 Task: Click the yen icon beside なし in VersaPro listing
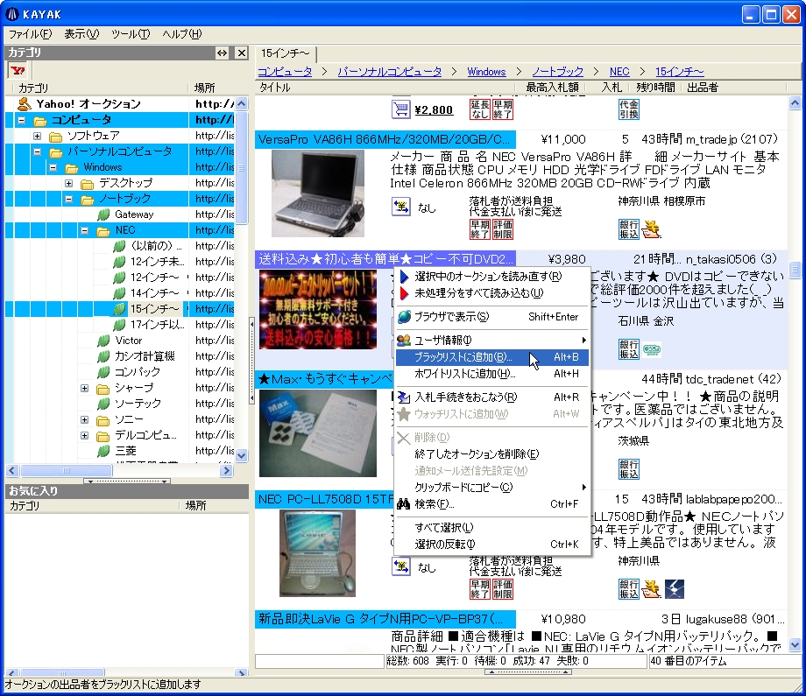click(x=401, y=207)
